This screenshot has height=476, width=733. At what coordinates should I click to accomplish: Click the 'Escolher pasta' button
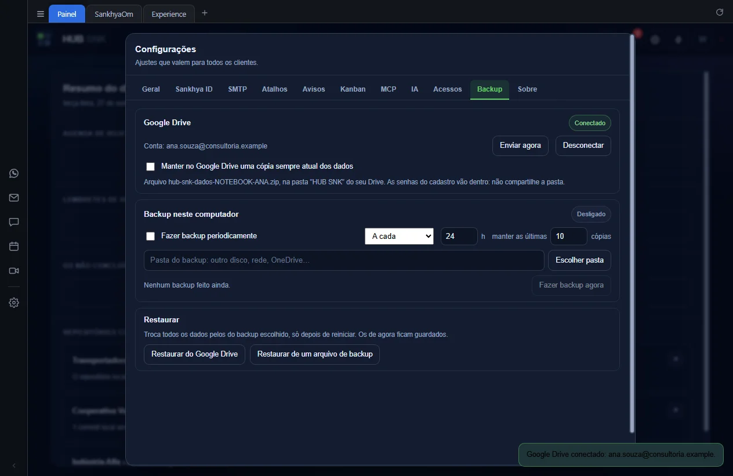[579, 260]
